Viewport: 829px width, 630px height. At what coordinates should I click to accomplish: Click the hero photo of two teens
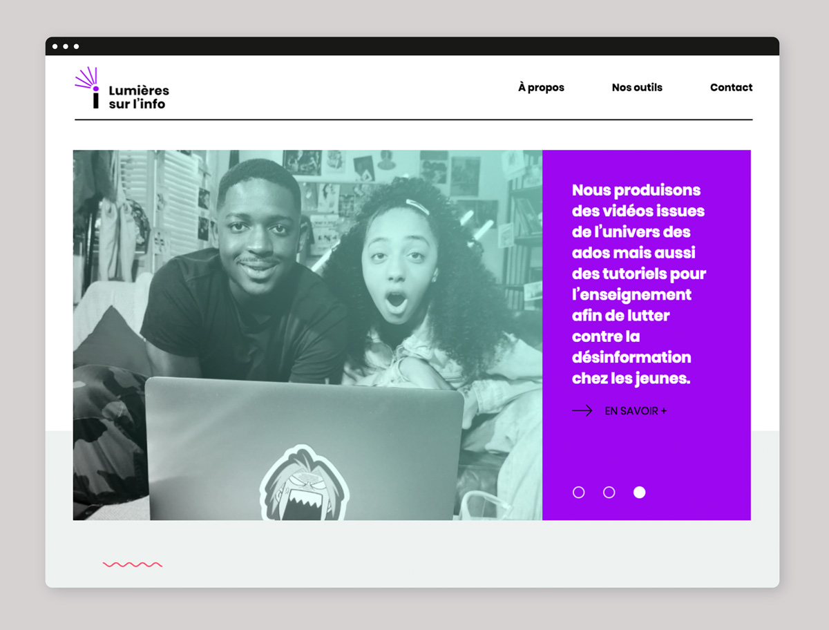click(x=307, y=335)
